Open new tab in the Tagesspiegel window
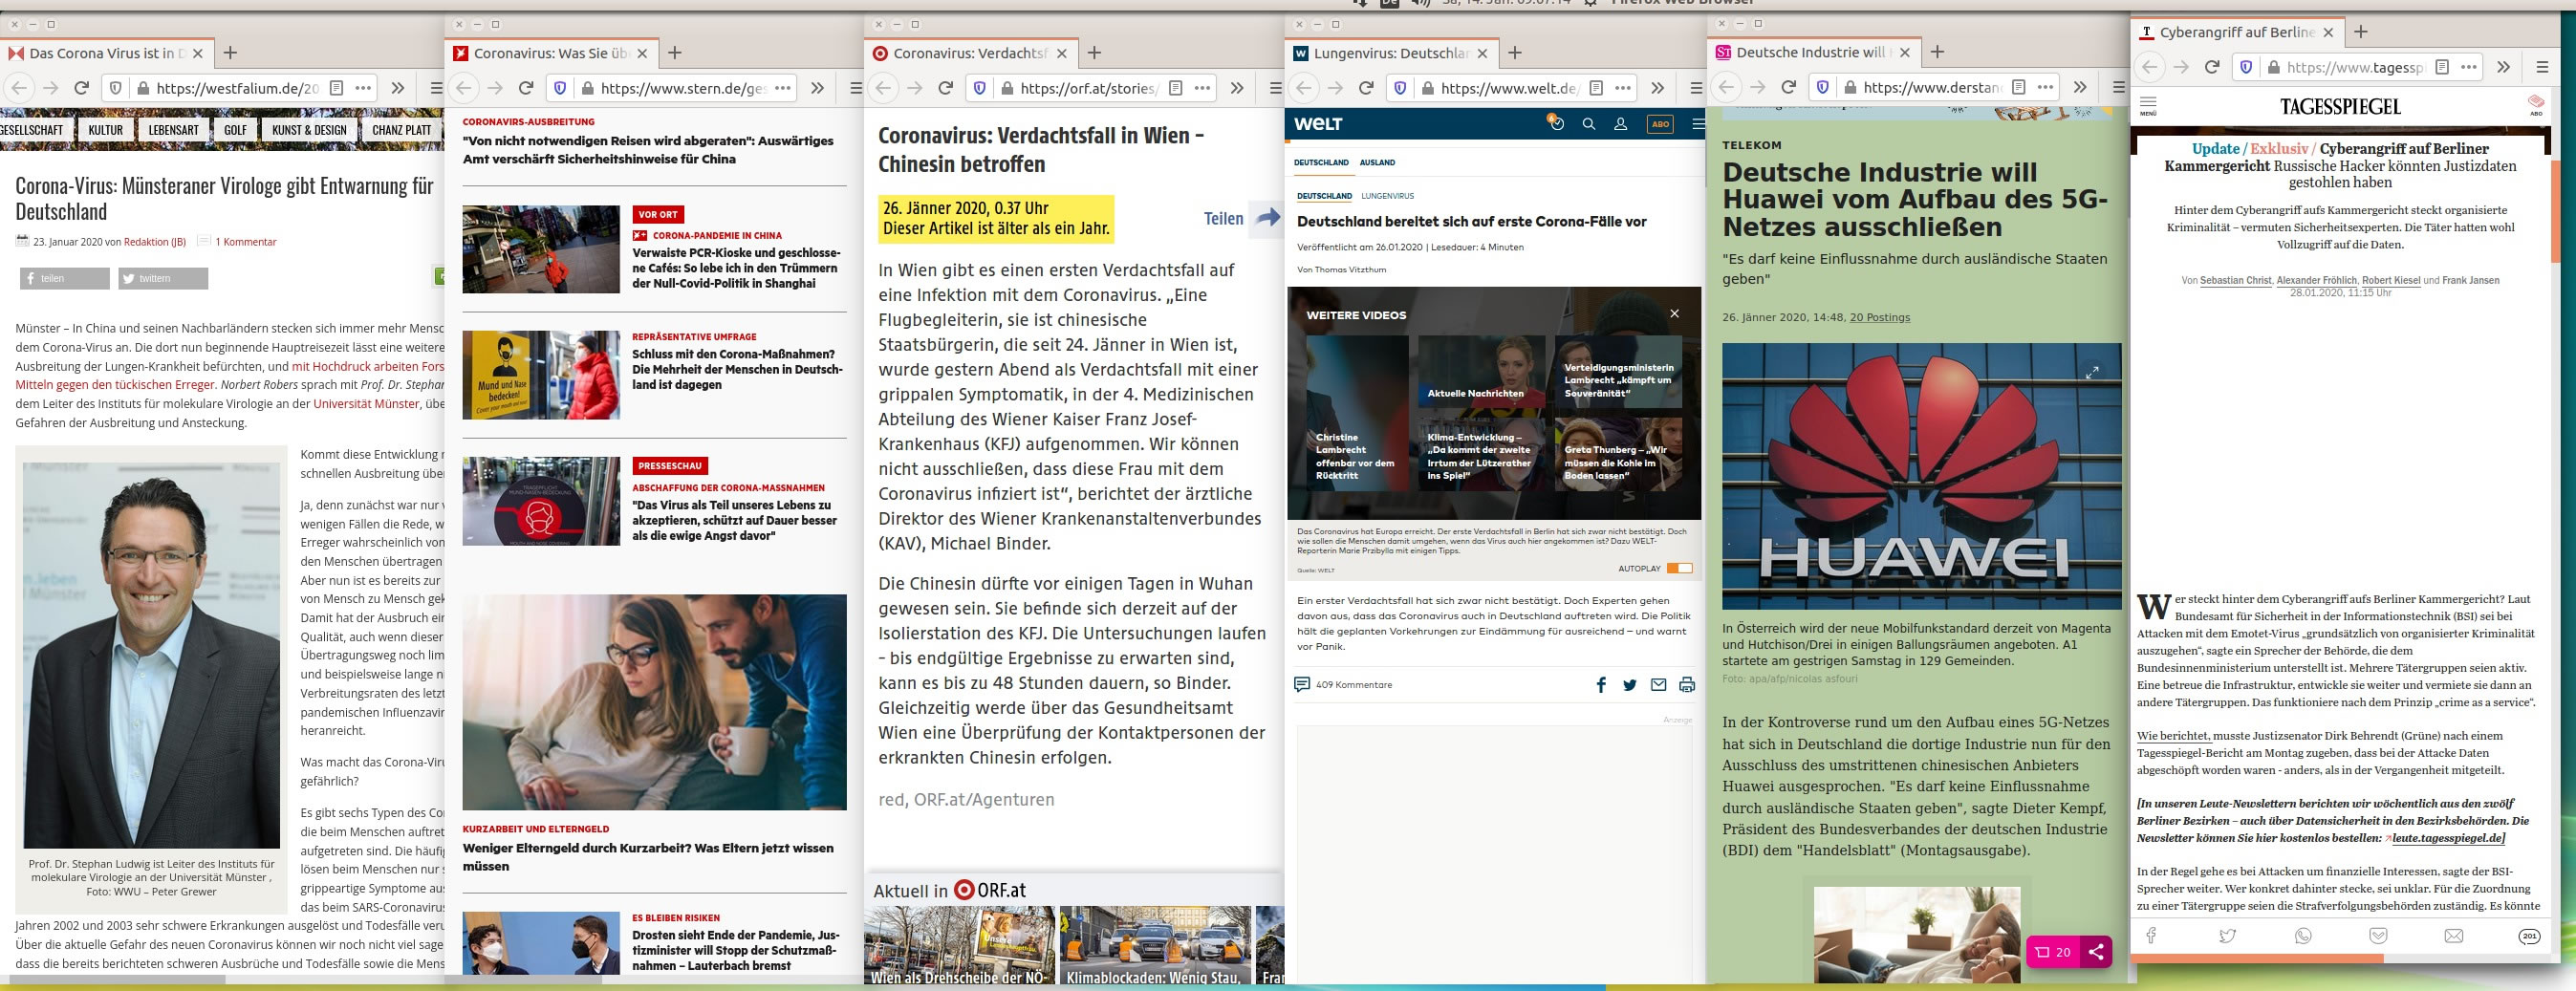This screenshot has height=991, width=2576. (x=2360, y=32)
